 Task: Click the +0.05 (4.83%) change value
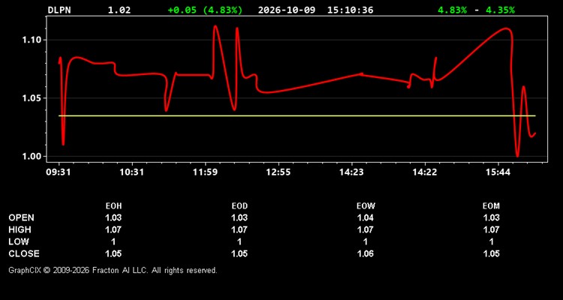[205, 10]
